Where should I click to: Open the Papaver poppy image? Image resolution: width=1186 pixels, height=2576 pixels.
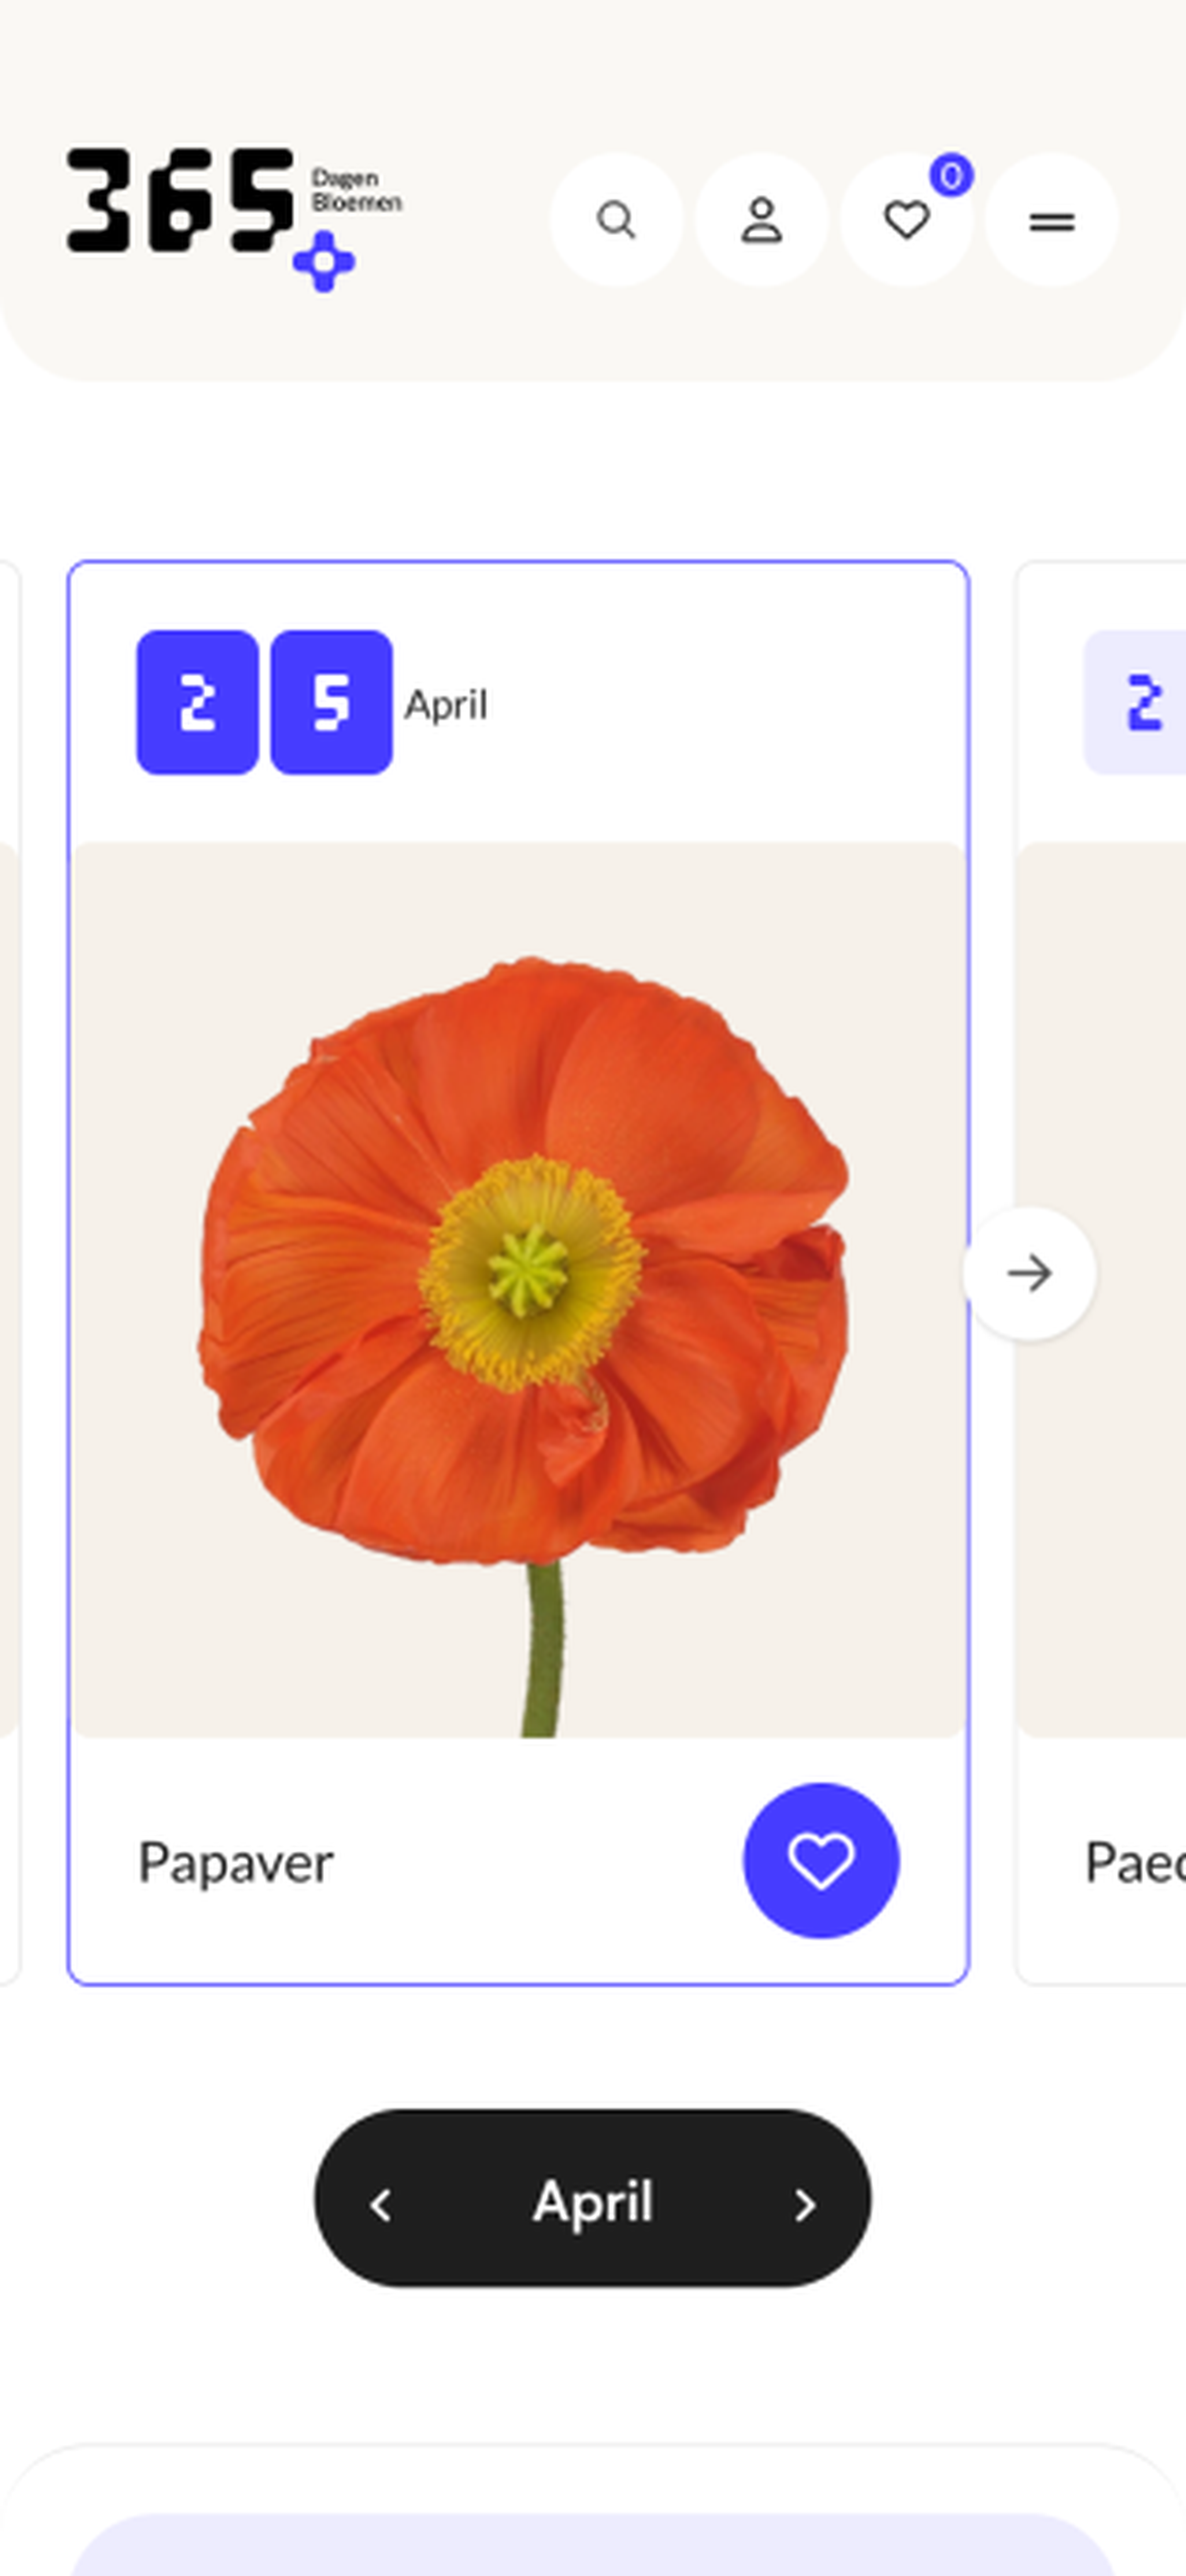pos(519,1290)
